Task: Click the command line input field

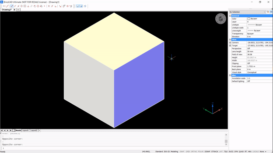Action: click(x=114, y=148)
